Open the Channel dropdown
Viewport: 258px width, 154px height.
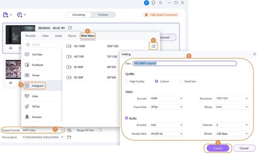point(232,125)
